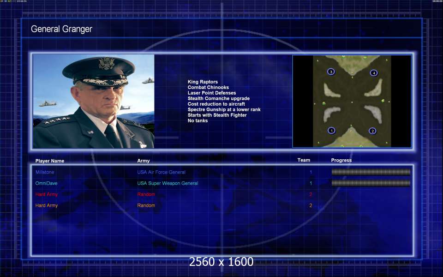The width and height of the screenshot is (443, 277).
Task: Click the Combat Chinooks feature line
Action: click(208, 87)
